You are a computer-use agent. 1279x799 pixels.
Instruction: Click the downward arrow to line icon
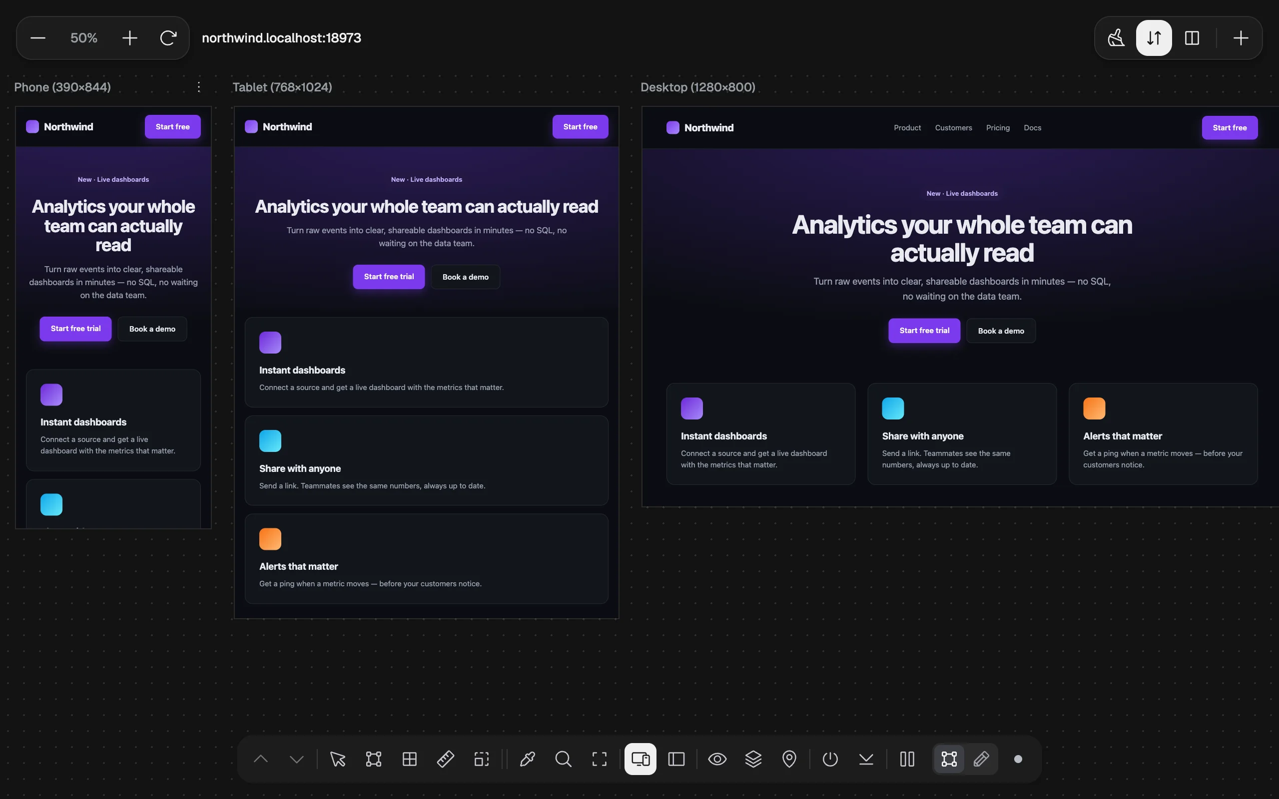click(x=866, y=760)
